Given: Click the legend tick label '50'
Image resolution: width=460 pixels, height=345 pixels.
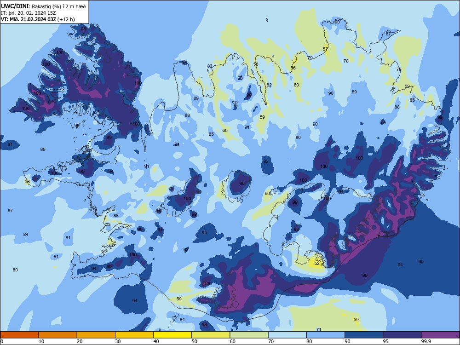Looking at the screenshot, I should [195, 341].
